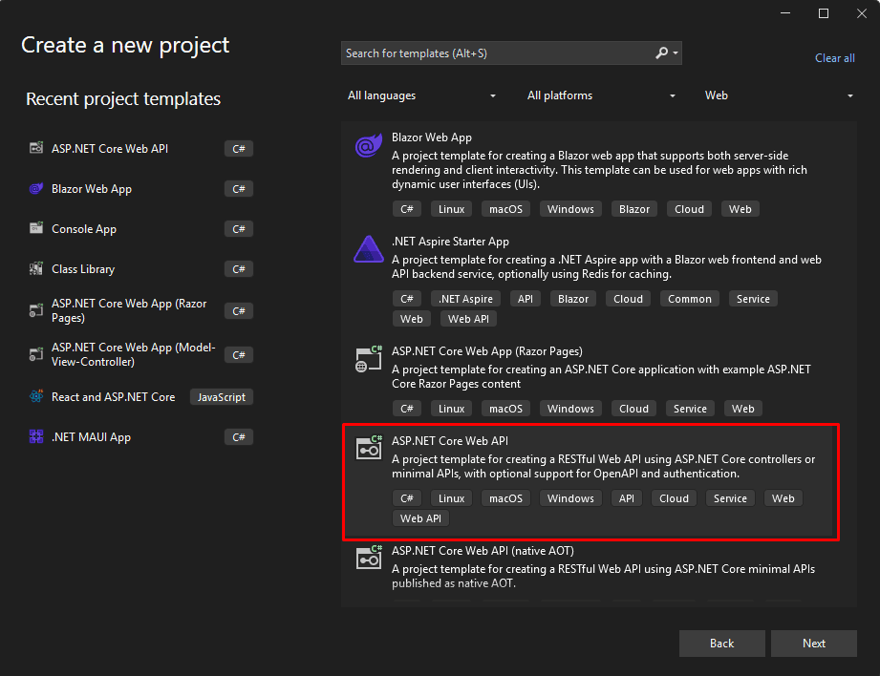Image resolution: width=880 pixels, height=676 pixels.
Task: Select the ASP.NET Core Web API template title
Action: [x=450, y=441]
